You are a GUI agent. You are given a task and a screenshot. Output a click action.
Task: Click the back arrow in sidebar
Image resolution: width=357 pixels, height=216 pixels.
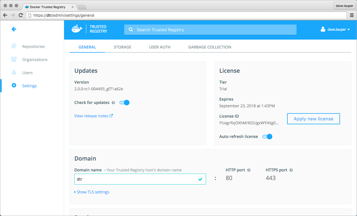(14, 29)
